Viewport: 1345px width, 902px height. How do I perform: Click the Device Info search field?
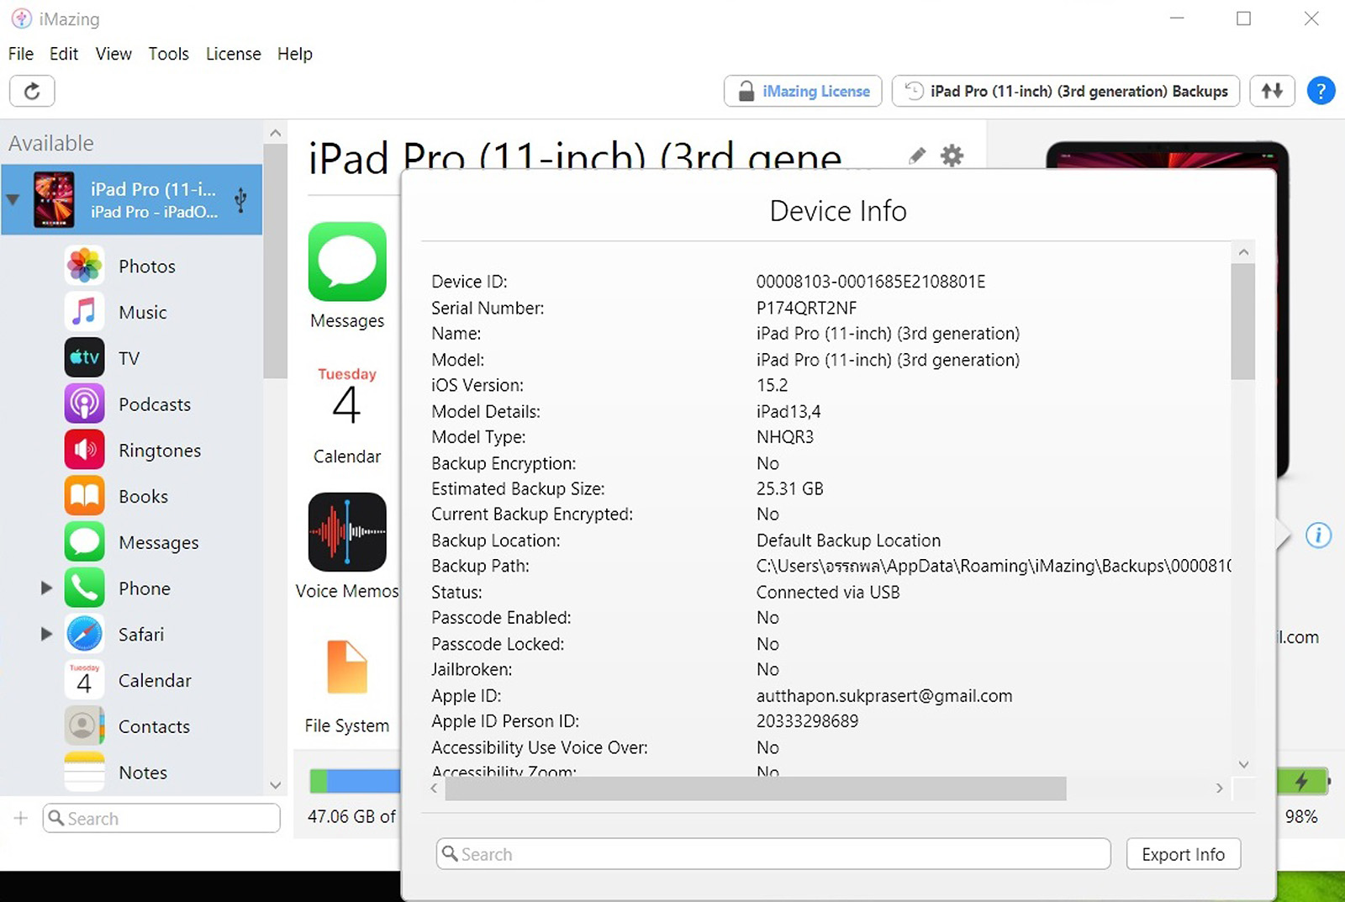point(773,854)
